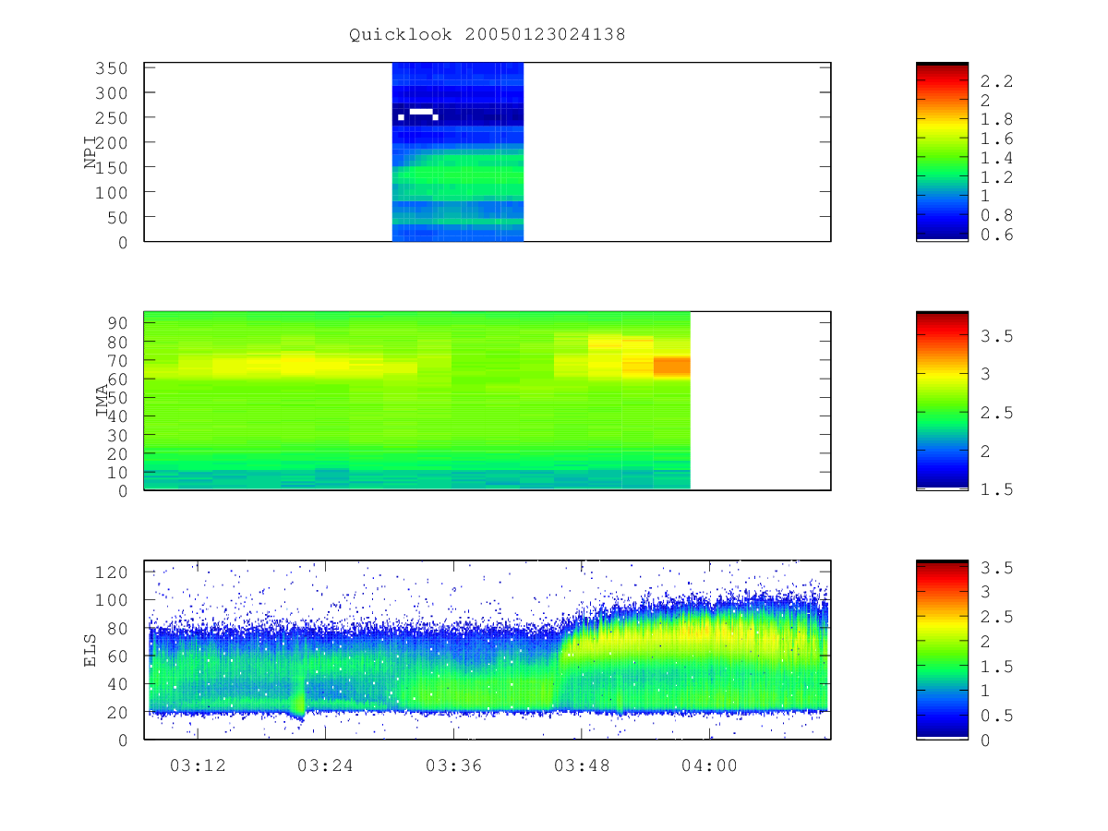Click the 04:00 time axis label
Image resolution: width=1108 pixels, height=831 pixels.
(709, 765)
